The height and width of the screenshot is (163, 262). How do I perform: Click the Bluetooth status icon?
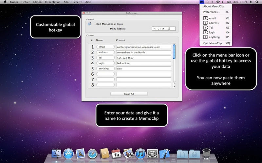pyautogui.click(x=212, y=2)
